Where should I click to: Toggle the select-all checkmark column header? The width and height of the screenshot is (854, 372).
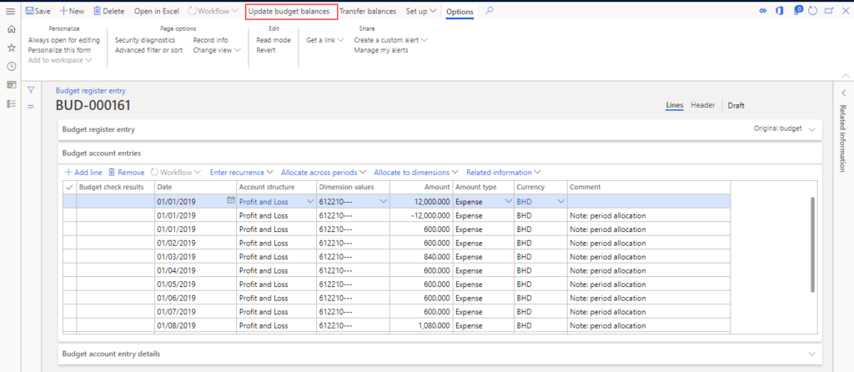(x=69, y=187)
